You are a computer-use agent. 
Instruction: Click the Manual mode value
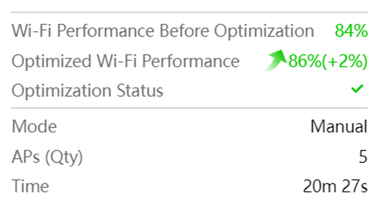[x=339, y=126]
